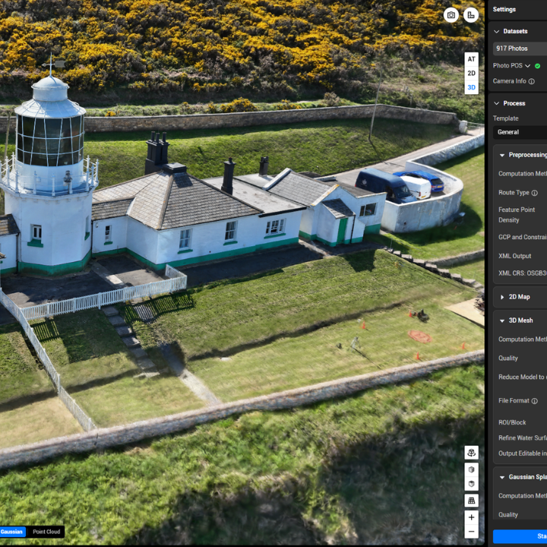The height and width of the screenshot is (547, 547).
Task: Expand the 2D Map group
Action: click(x=502, y=297)
